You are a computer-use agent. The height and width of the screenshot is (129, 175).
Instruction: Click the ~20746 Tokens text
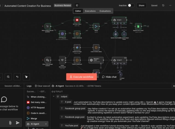point(94,86)
